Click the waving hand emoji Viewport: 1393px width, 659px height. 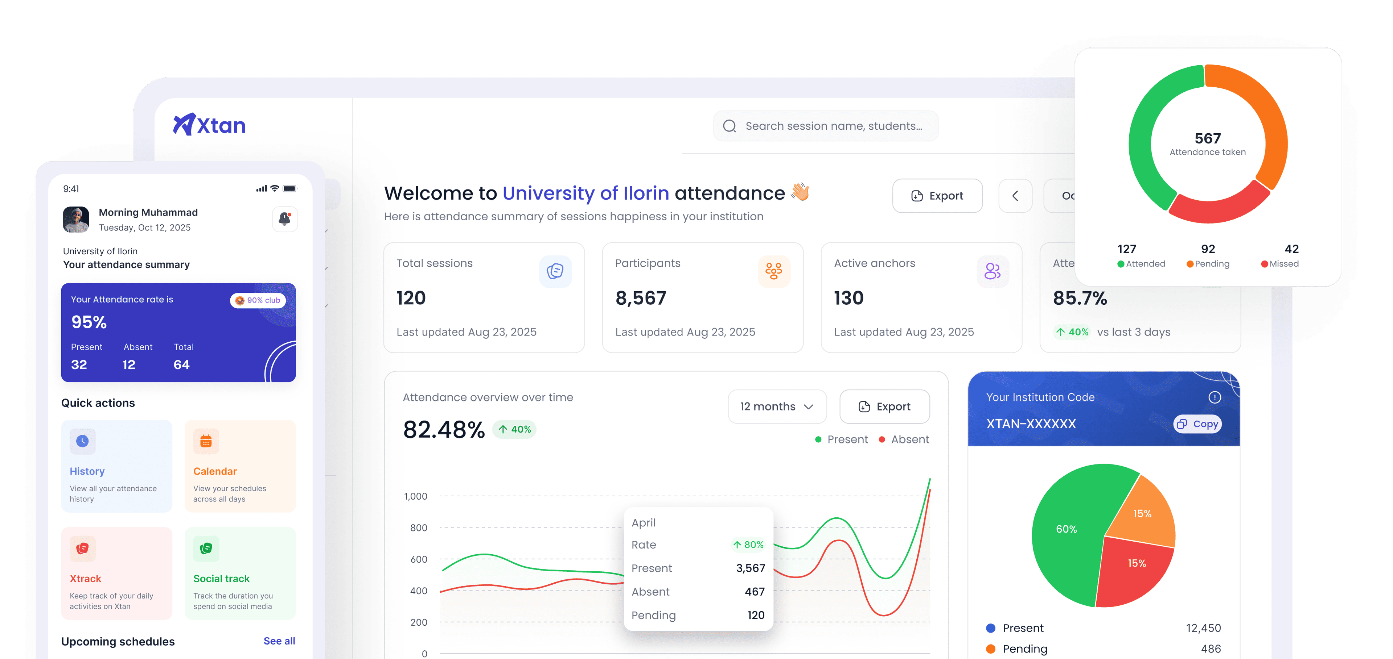(x=800, y=192)
